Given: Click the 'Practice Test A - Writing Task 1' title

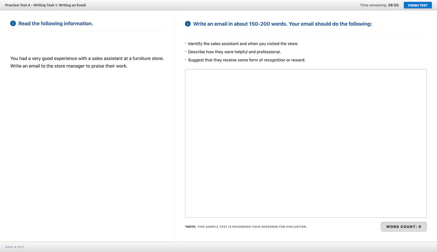Looking at the screenshot, I should click(x=45, y=5).
